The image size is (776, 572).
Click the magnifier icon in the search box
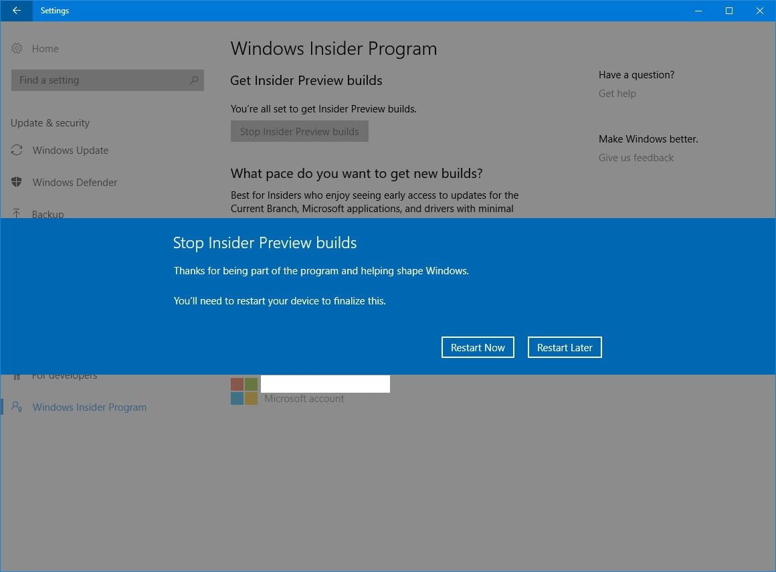pyautogui.click(x=194, y=80)
